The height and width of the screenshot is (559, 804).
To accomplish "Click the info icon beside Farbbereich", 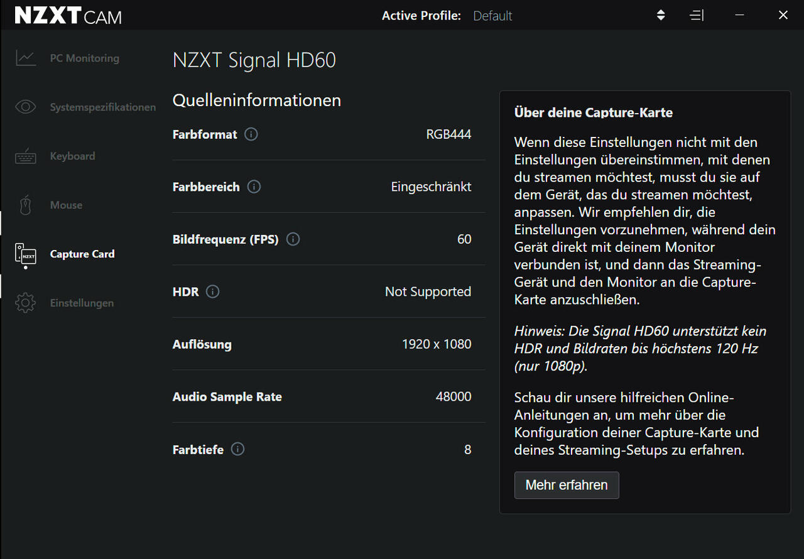I will [x=254, y=187].
